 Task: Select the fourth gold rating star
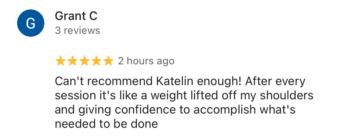[x=96, y=61]
